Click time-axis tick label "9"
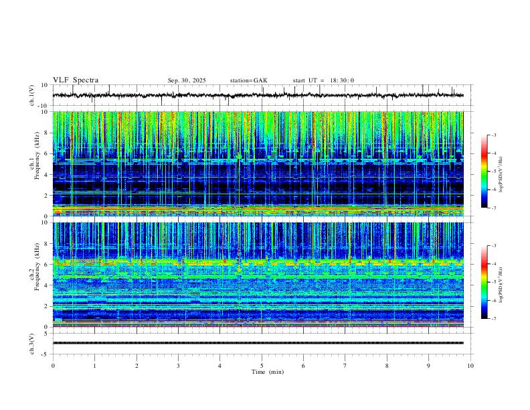The width and height of the screenshot is (530, 410). click(x=428, y=366)
